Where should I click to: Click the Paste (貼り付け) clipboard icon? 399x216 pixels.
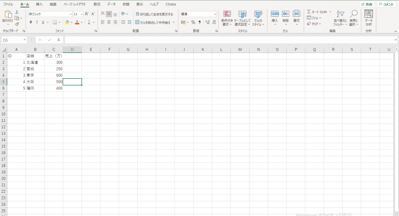(x=8, y=14)
